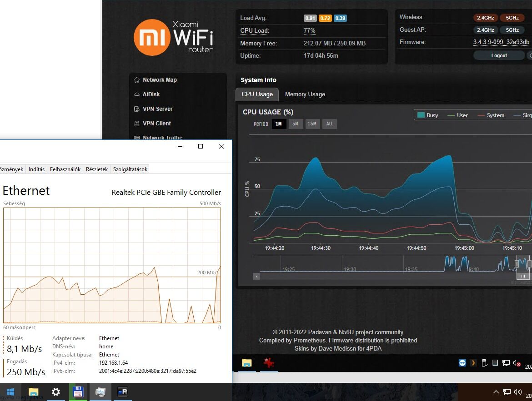This screenshot has width=532, height=401.
Task: Open the red splat app in remote taskbar
Action: tap(269, 363)
